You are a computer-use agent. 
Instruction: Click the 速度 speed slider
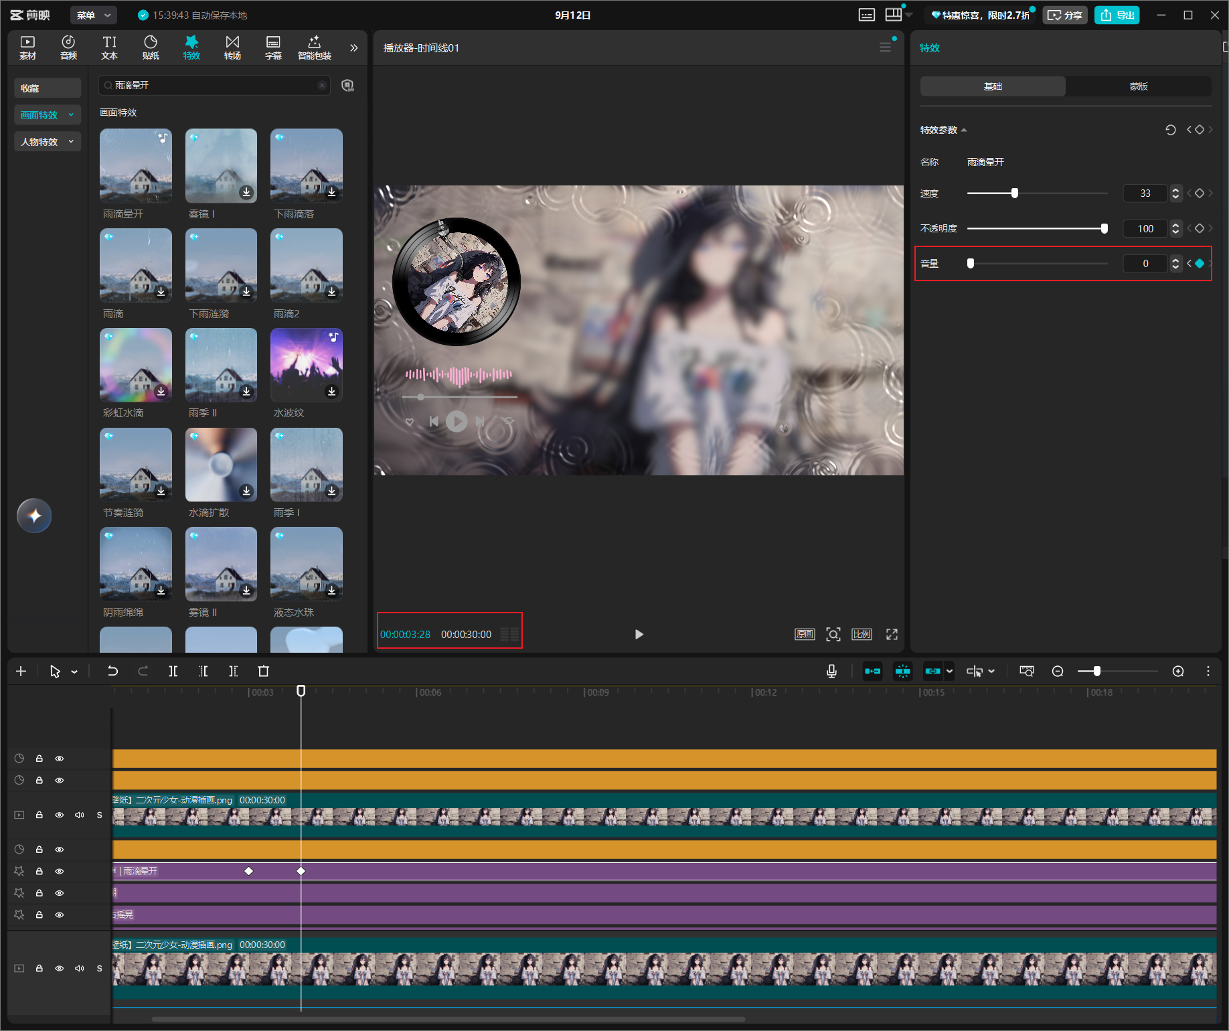click(1038, 193)
